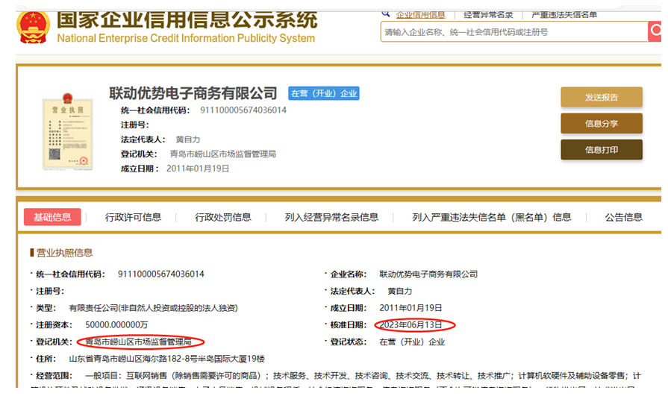The image size is (668, 402).
Task: Click the 成立日期 value in license info
Action: click(411, 308)
